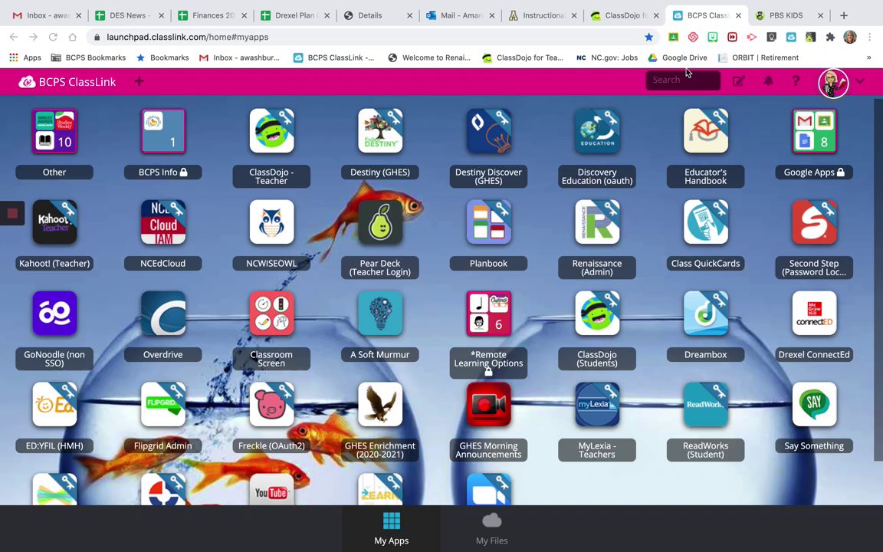Switch to the My Apps tab
Screen dimensions: 883x552
coord(392,528)
